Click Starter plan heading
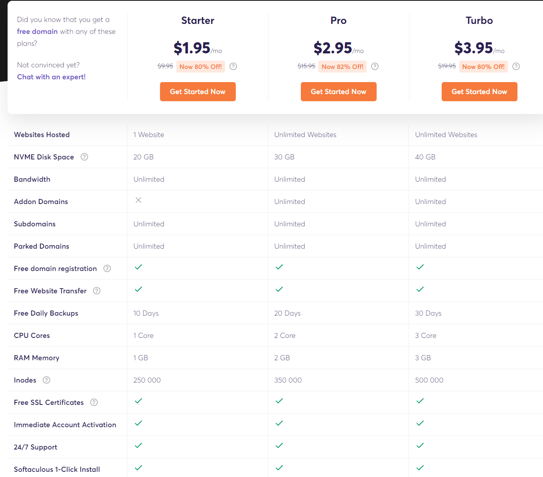 point(198,21)
